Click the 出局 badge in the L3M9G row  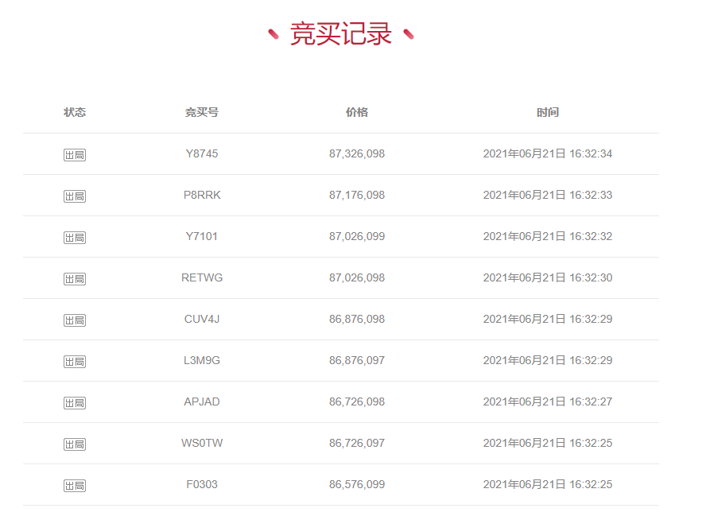75,361
